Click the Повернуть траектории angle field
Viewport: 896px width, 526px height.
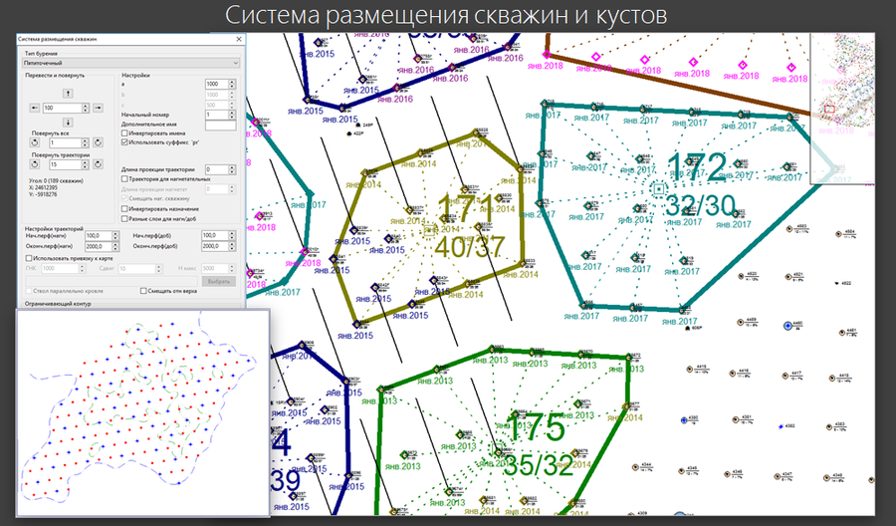tap(66, 164)
